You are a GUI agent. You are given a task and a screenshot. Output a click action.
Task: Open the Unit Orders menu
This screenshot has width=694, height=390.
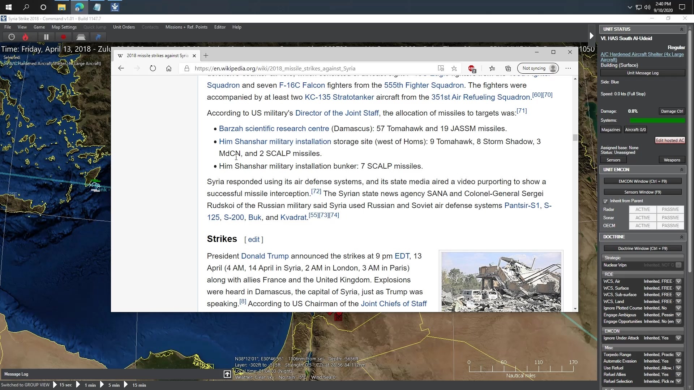124,27
